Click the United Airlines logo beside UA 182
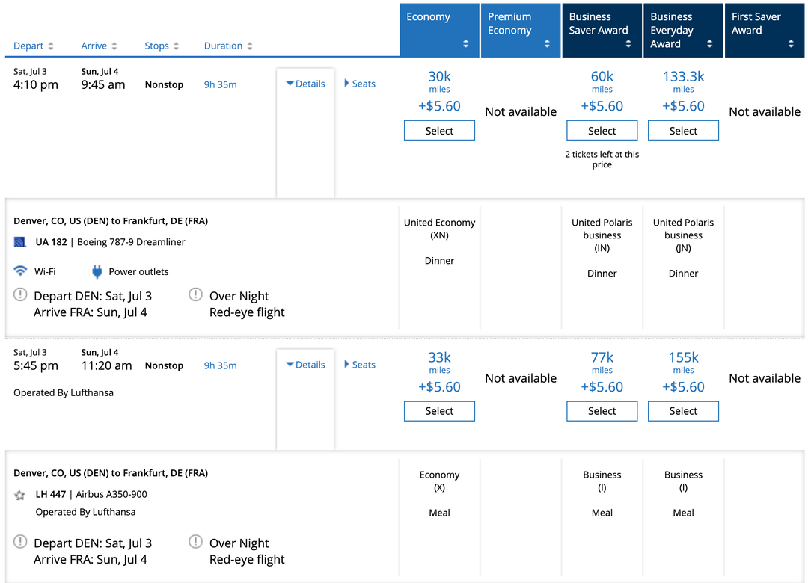The height and width of the screenshot is (583, 808). 20,241
